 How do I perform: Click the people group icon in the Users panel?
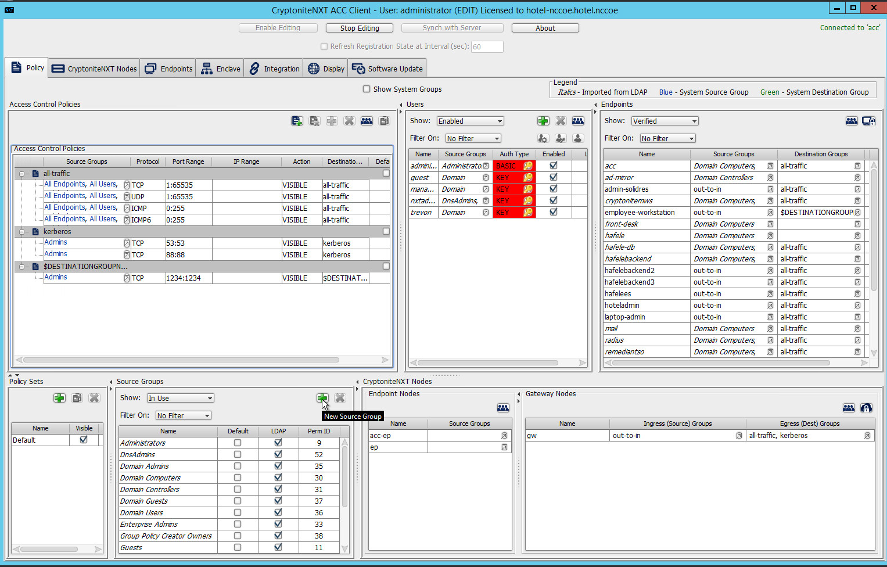tap(578, 121)
